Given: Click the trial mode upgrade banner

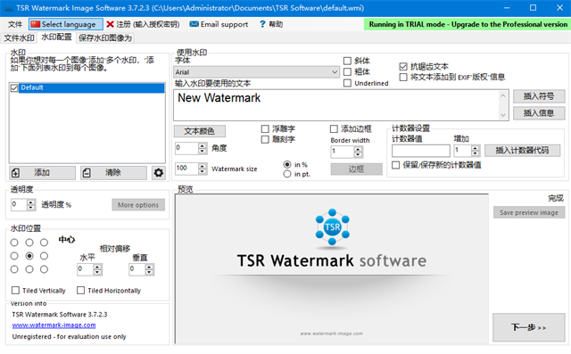Looking at the screenshot, I should (468, 24).
